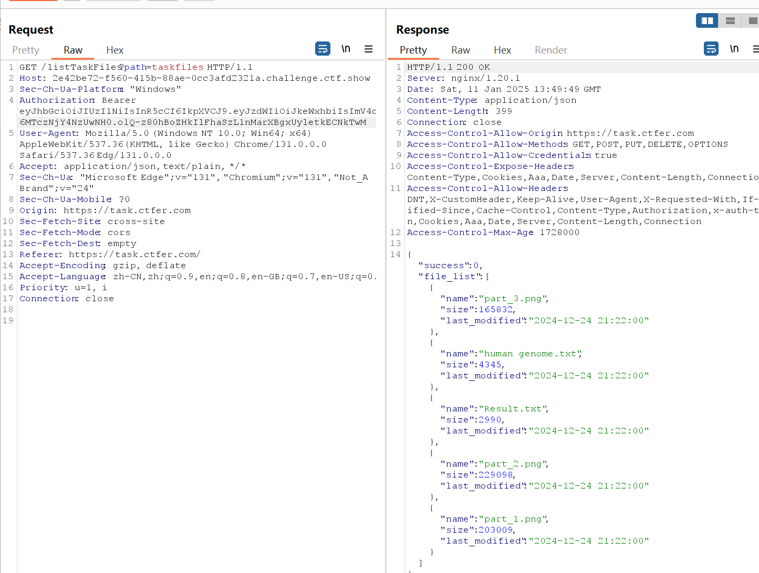Show non-printable characters in Request editor

pyautogui.click(x=346, y=49)
